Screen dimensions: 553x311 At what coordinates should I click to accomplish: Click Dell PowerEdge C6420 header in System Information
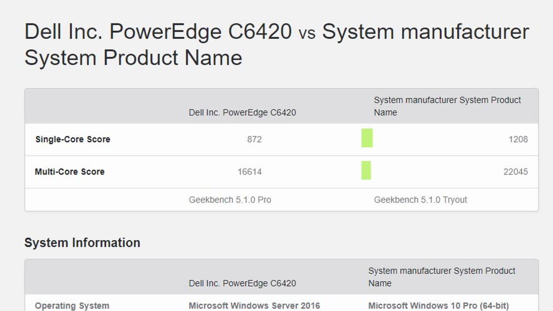pos(242,283)
